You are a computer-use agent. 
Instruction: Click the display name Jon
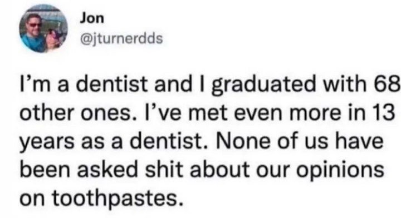(92, 18)
